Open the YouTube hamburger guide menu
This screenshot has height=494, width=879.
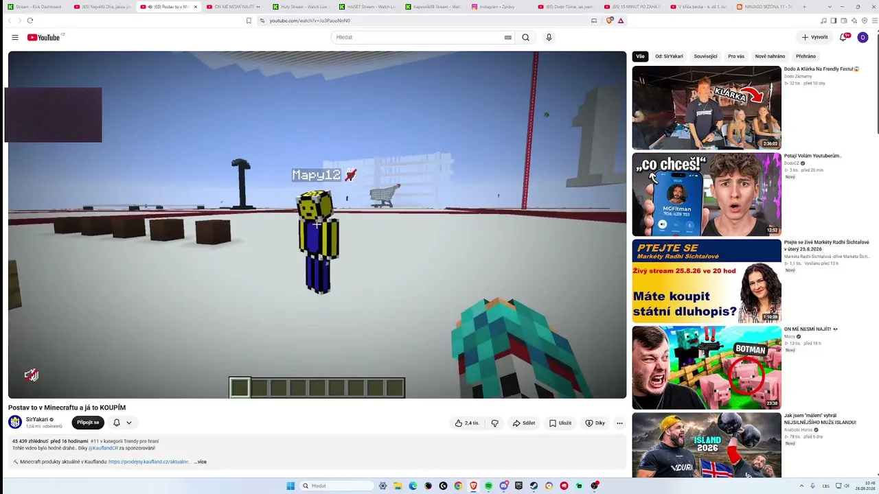[15, 37]
